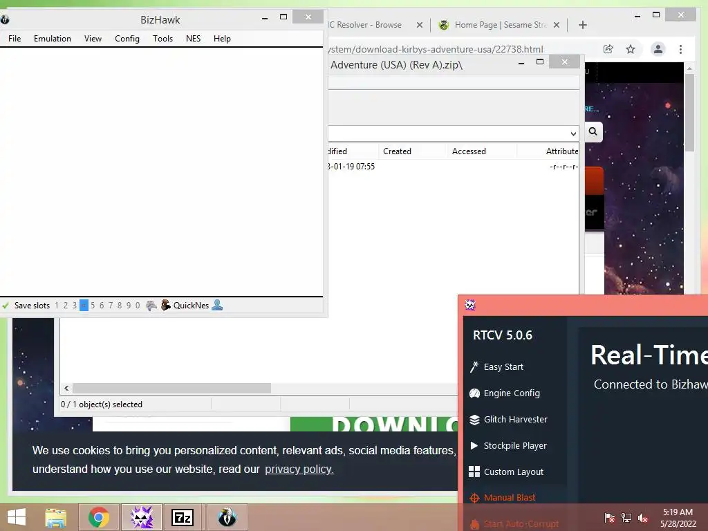Click the website search magnifier icon
The height and width of the screenshot is (531, 708).
[593, 131]
